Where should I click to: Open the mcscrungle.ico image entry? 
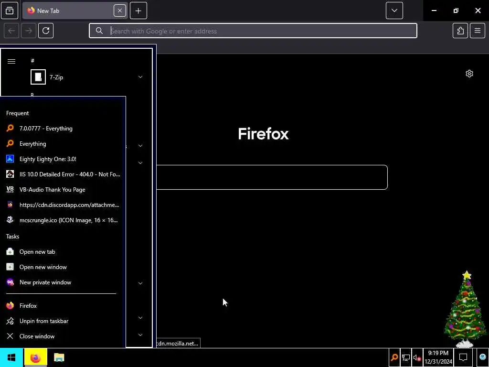pyautogui.click(x=63, y=220)
